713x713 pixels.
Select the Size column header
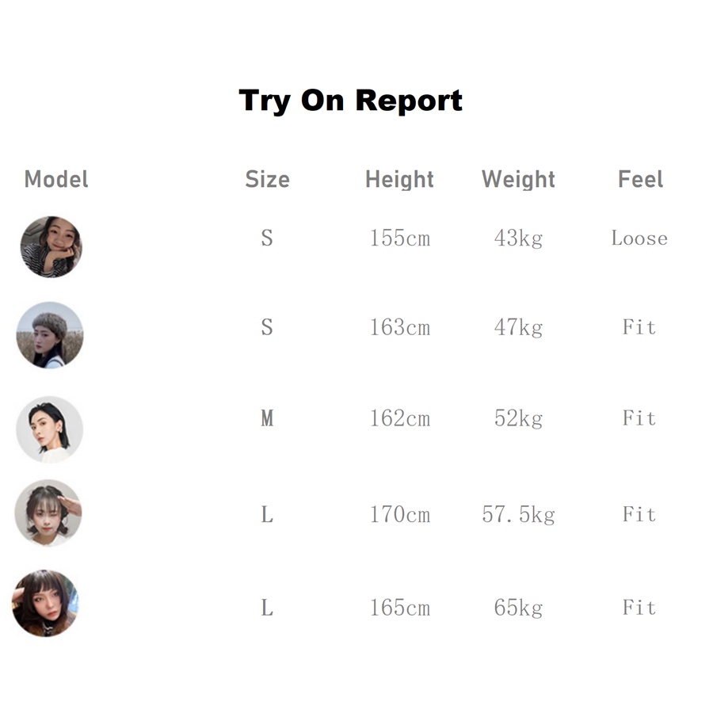point(267,179)
